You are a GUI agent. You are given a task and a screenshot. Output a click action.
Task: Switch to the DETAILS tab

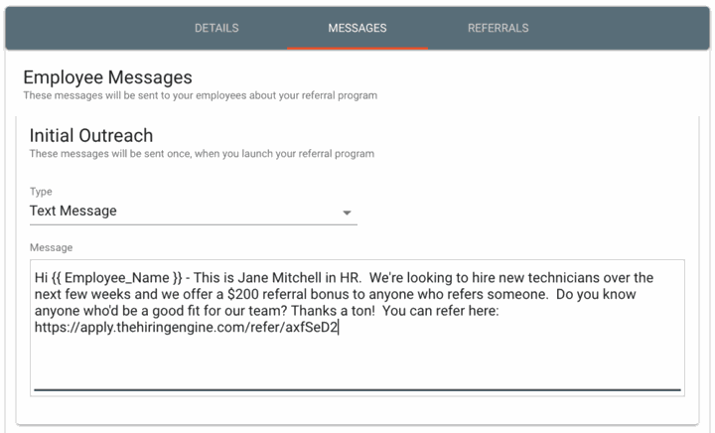[x=216, y=28]
